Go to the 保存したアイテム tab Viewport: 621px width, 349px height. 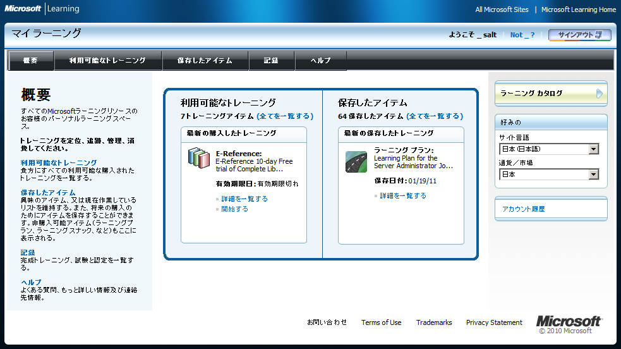pos(205,61)
